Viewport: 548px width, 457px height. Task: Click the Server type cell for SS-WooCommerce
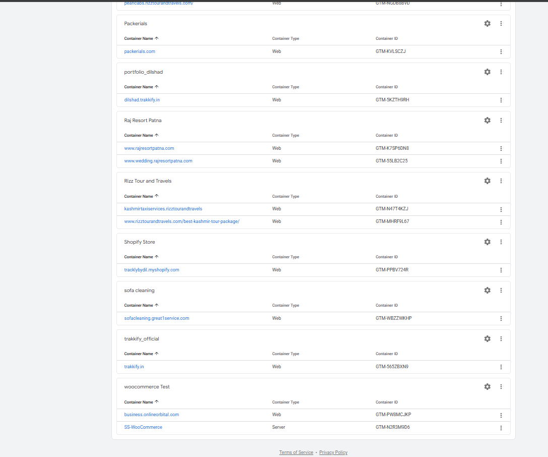[x=279, y=427]
